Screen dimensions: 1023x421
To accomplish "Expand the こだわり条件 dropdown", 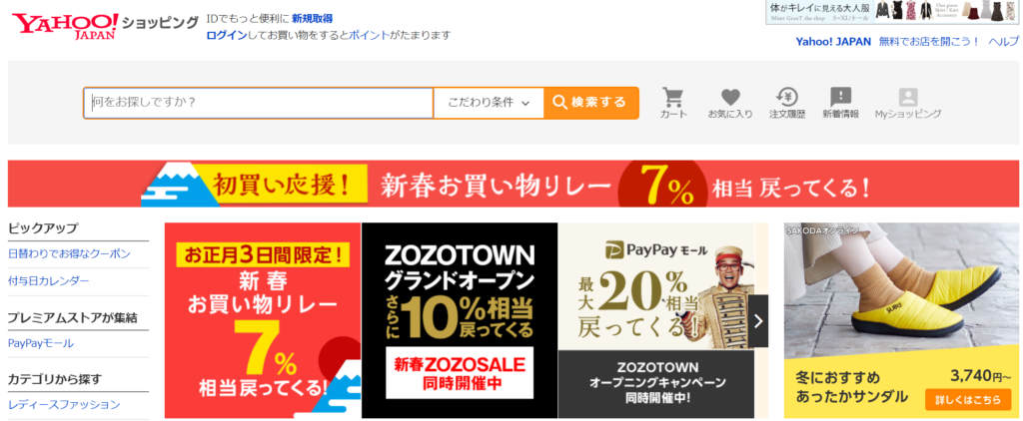I will (x=488, y=103).
